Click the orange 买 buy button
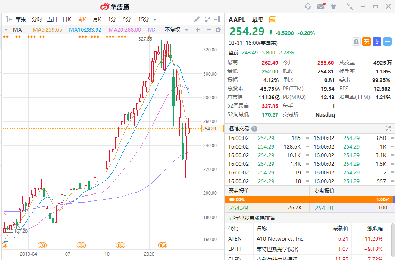Screen dimensions: 395x260 tap(366, 41)
